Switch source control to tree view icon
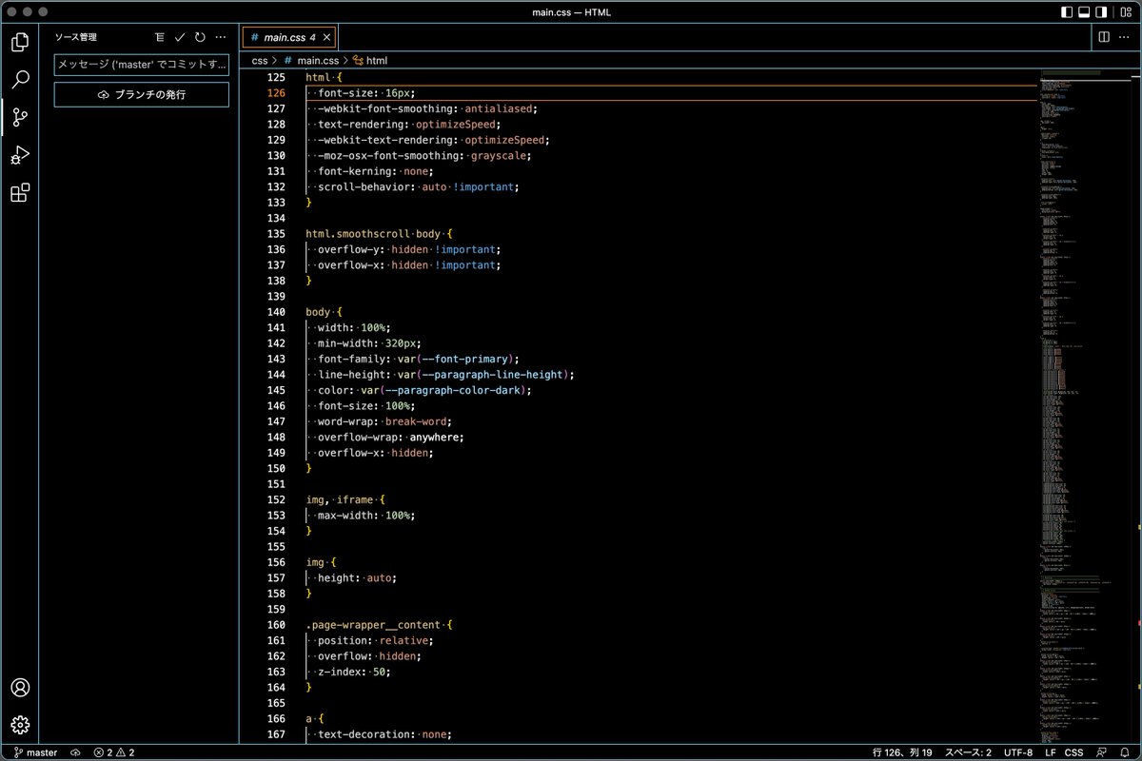The height and width of the screenshot is (761, 1142). [160, 37]
